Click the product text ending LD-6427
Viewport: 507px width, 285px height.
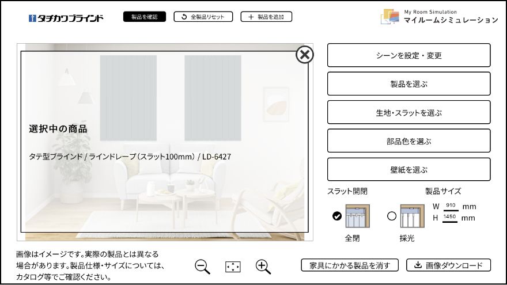point(130,157)
